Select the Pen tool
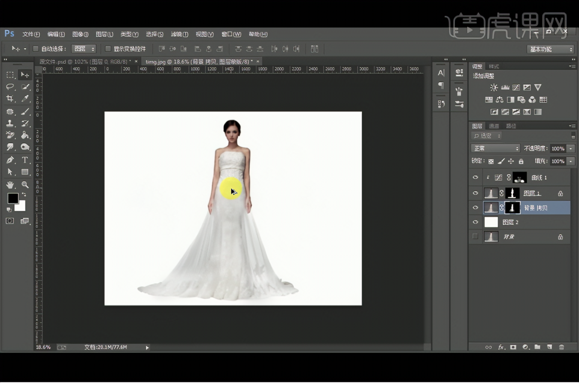This screenshot has width=579, height=383. coord(10,160)
